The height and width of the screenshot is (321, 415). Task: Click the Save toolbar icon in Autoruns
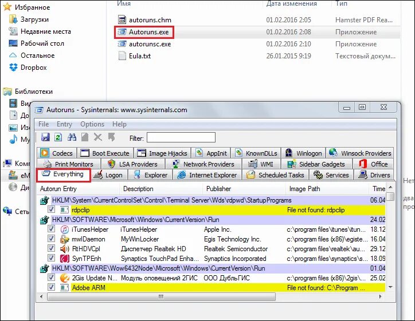click(x=45, y=137)
